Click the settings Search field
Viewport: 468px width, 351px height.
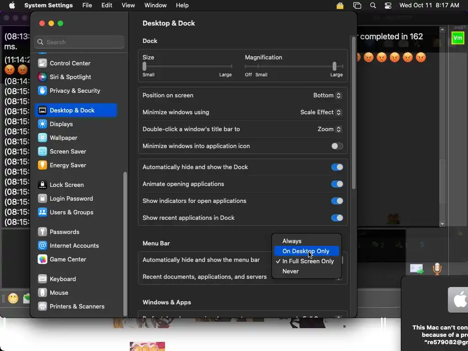tap(80, 42)
